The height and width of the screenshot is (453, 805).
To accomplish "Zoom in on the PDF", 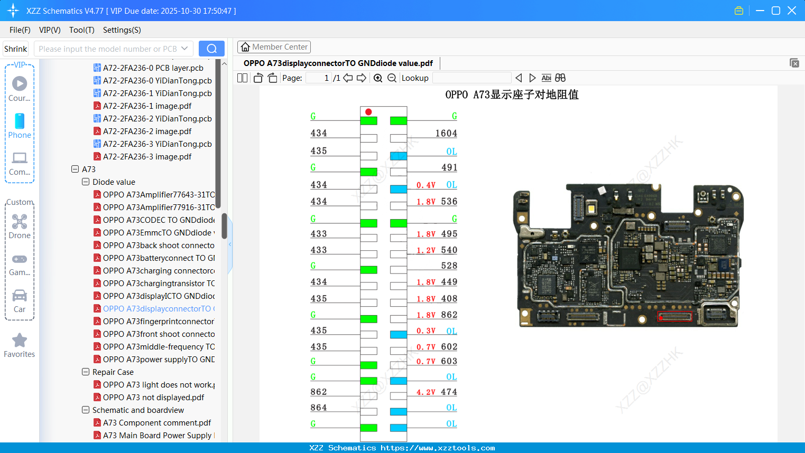I will tap(378, 78).
